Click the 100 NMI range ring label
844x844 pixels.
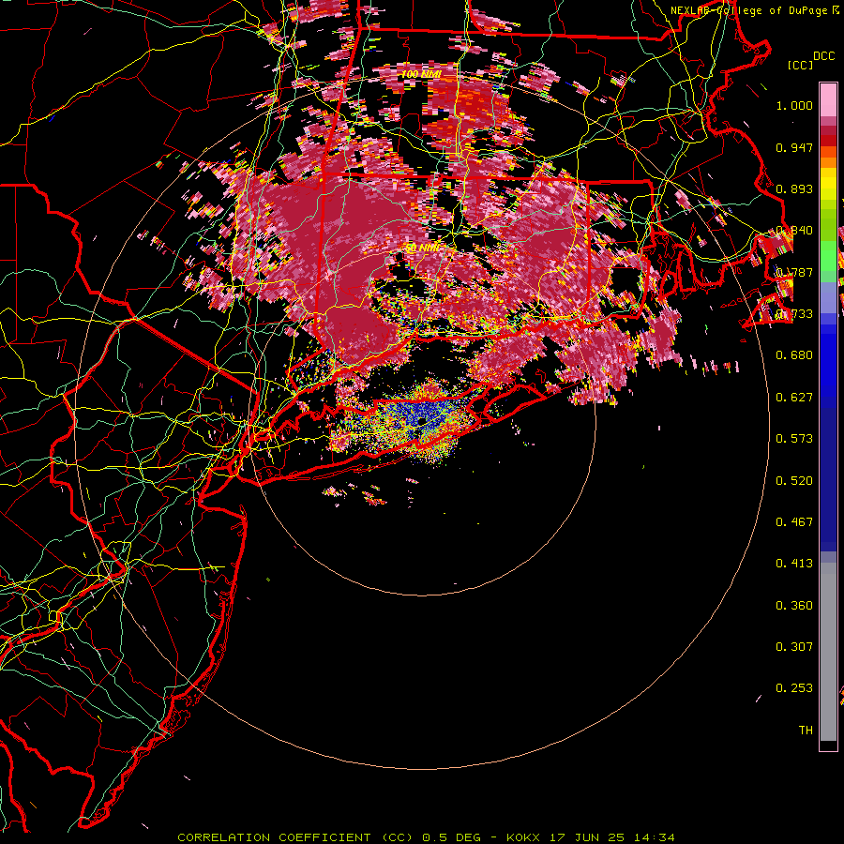pos(421,74)
